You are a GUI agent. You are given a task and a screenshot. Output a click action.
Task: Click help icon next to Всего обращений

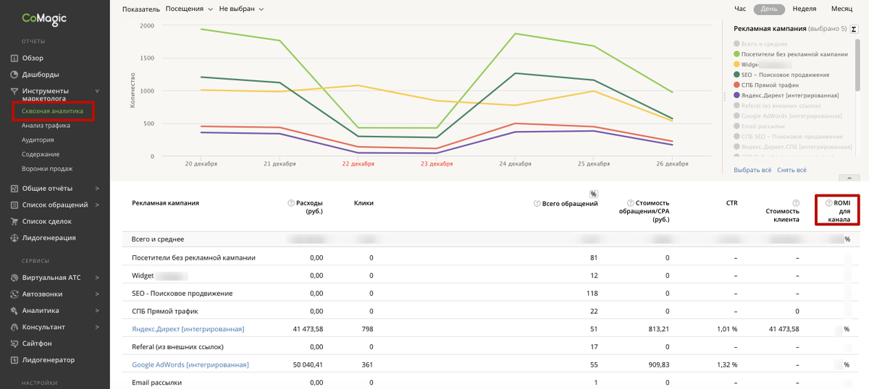(x=537, y=203)
